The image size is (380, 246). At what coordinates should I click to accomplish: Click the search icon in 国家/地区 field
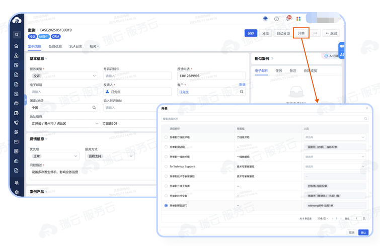click(94, 108)
